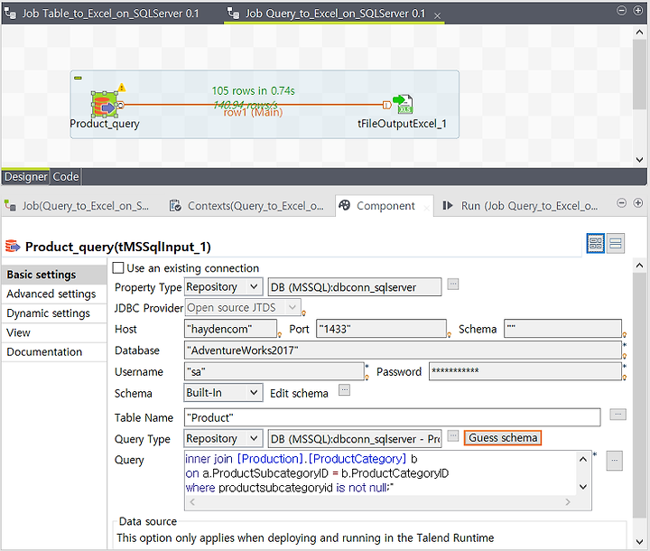
Task: Click the Database field AdventureWorks2017
Action: pos(403,350)
